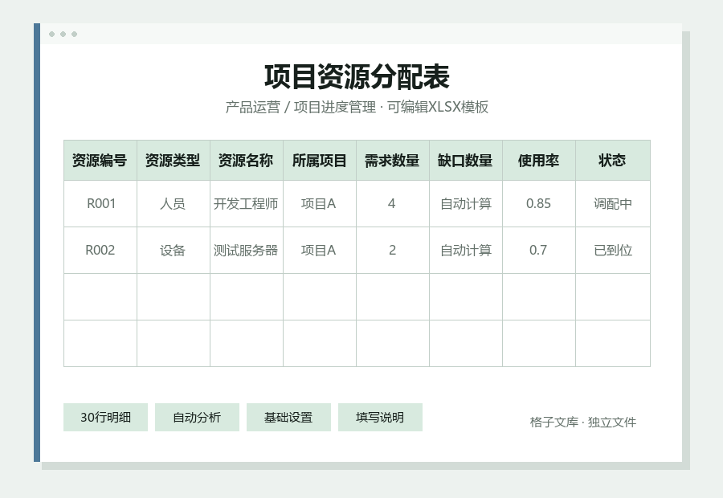Click the subtitle mentioning 可编辑XLSX模板
This screenshot has height=498, width=723.
[357, 107]
